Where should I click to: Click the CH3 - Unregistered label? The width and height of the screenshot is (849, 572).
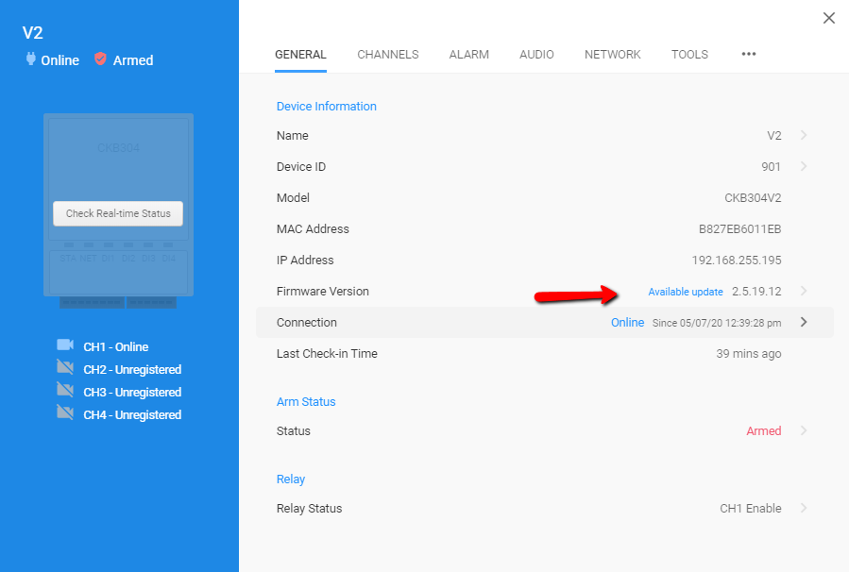[x=132, y=393]
